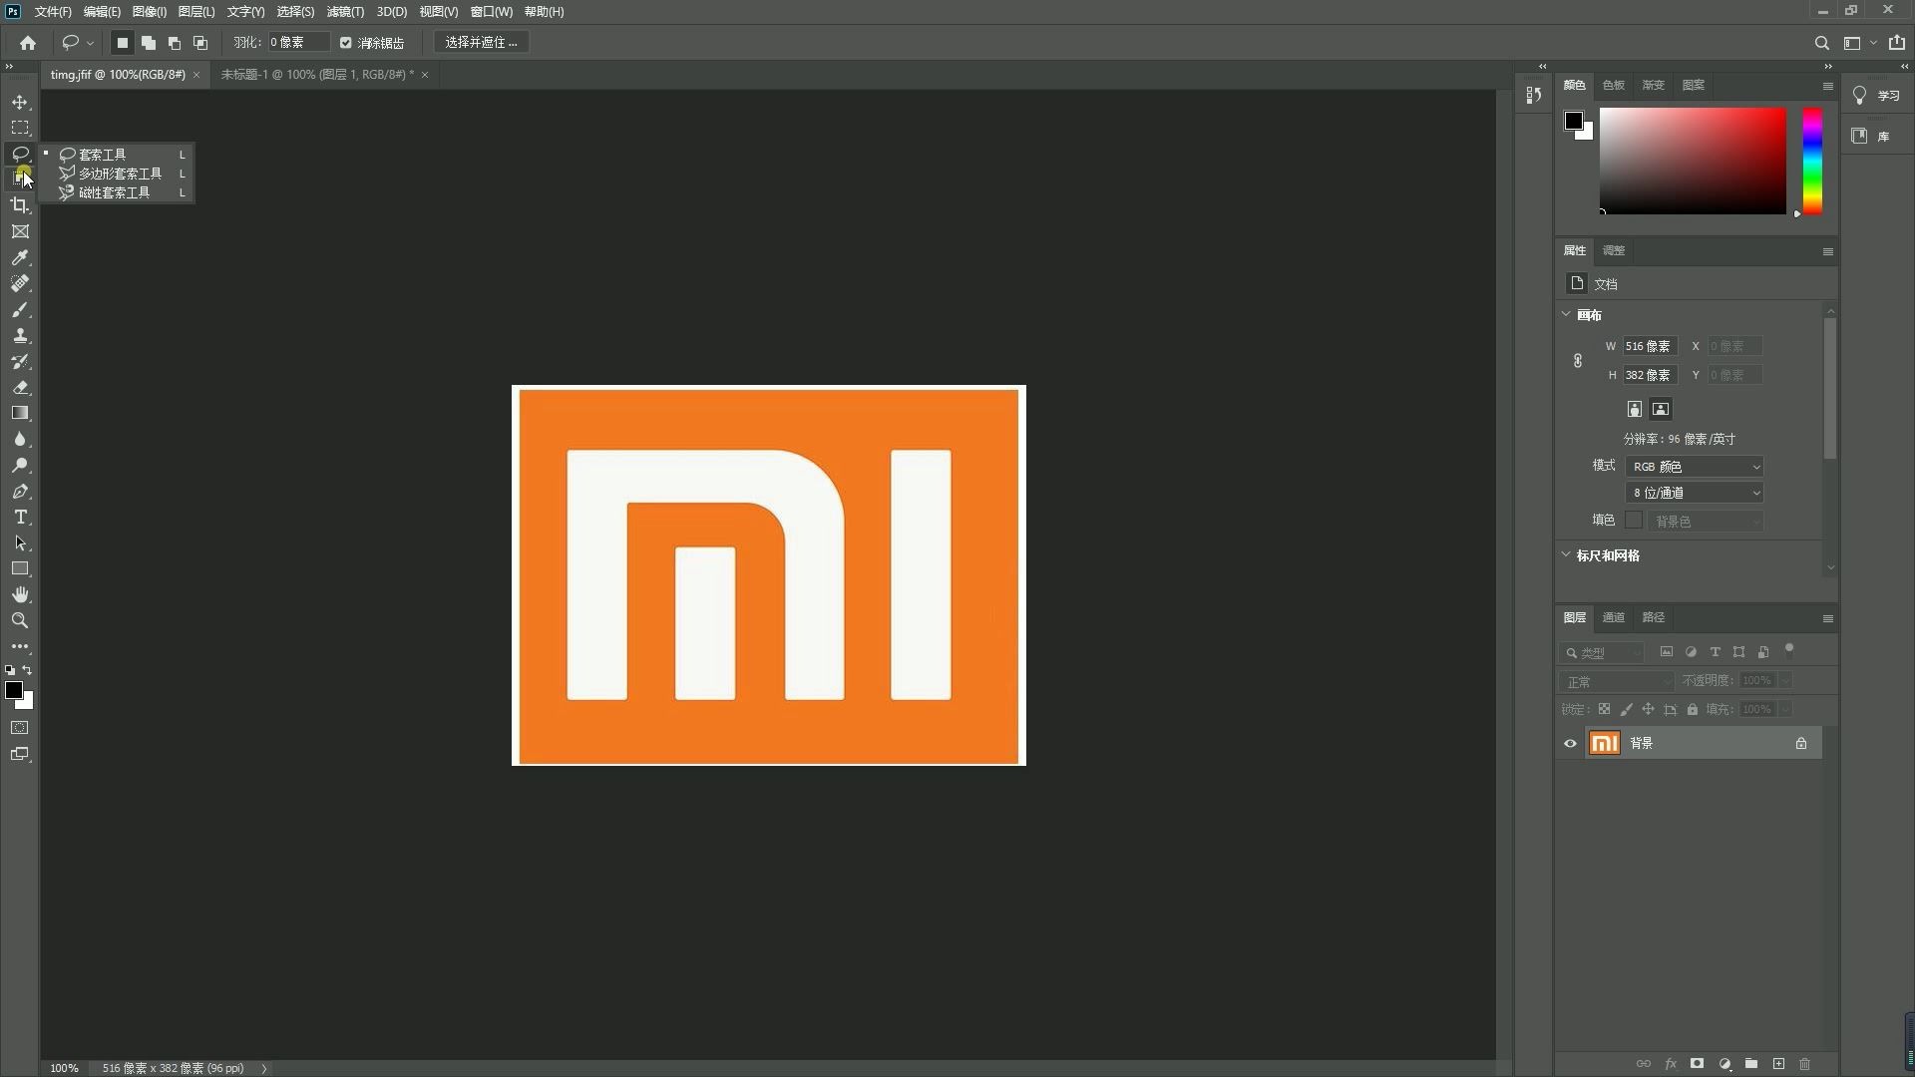Select the Clone Stamp tool
The image size is (1915, 1077).
coord(20,335)
